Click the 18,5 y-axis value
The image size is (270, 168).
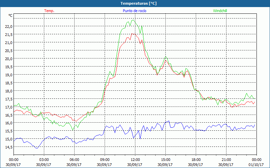click(9, 83)
